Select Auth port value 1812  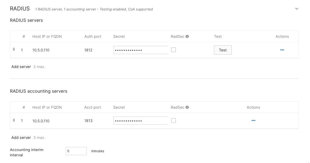[x=88, y=50]
